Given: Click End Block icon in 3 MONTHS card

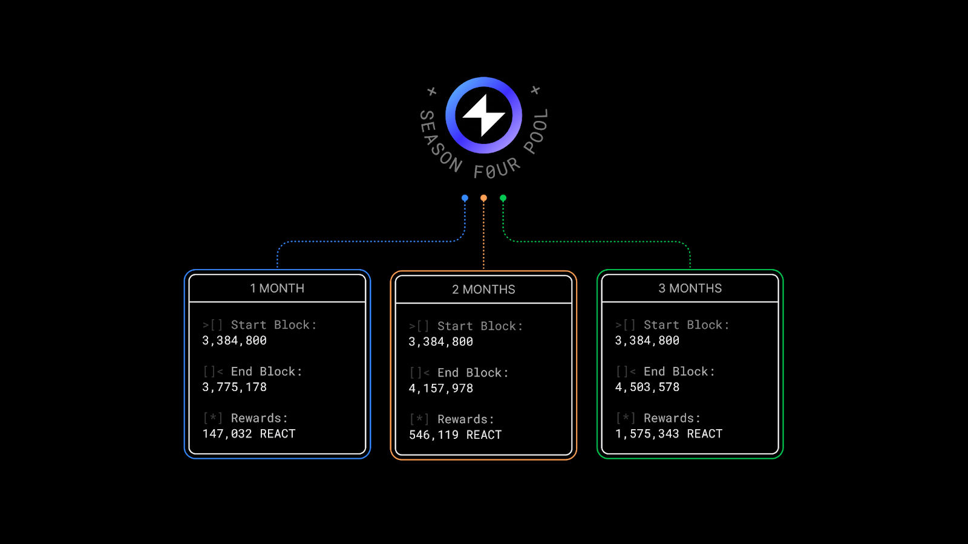Looking at the screenshot, I should (x=626, y=372).
